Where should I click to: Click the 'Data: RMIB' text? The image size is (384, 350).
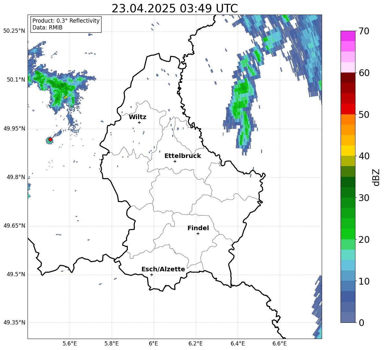(x=47, y=28)
